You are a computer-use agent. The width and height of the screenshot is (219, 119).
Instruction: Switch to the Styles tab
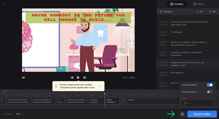point(199,4)
